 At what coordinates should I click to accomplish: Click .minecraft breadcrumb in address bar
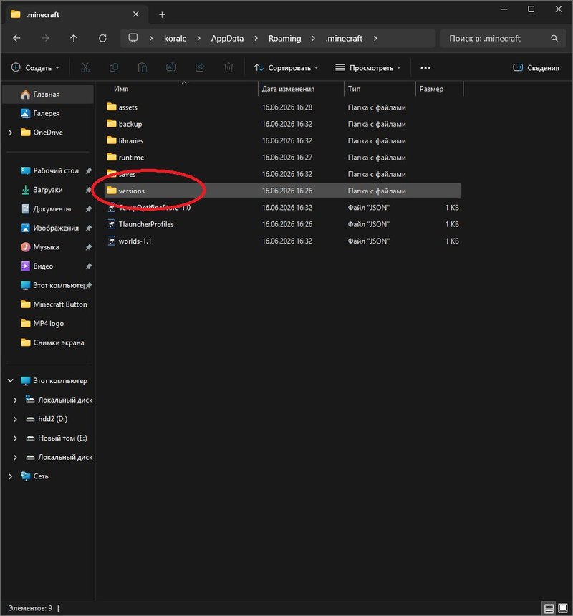click(x=344, y=38)
